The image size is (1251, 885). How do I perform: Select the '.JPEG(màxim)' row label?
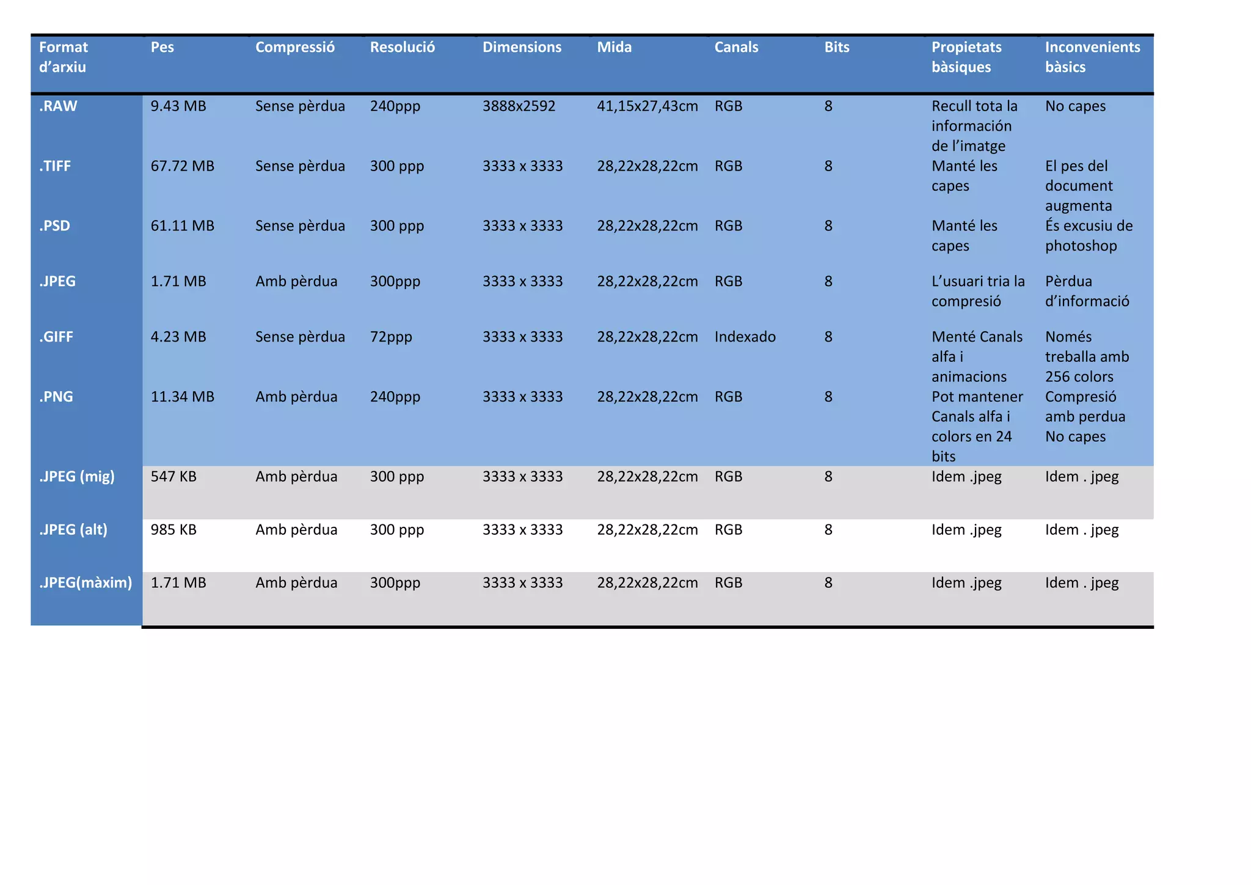[86, 582]
